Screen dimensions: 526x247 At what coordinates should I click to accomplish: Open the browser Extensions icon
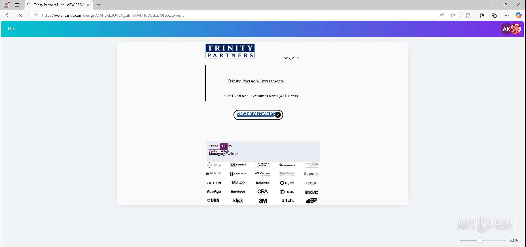pyautogui.click(x=468, y=15)
